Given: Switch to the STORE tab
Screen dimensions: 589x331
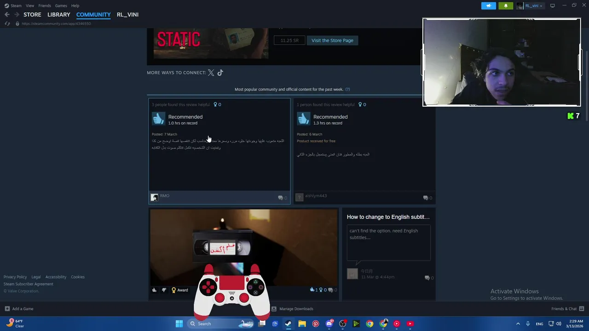Looking at the screenshot, I should pyautogui.click(x=32, y=15).
